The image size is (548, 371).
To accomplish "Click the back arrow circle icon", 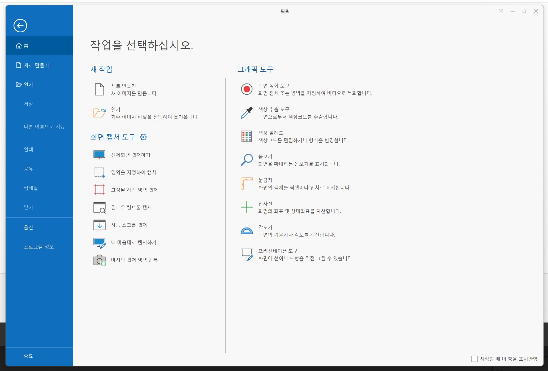I will pos(20,26).
